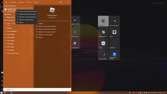Select the 'roblox download' web suggestion
Image resolution: width=167 pixels, height=94 pixels.
[11, 31]
